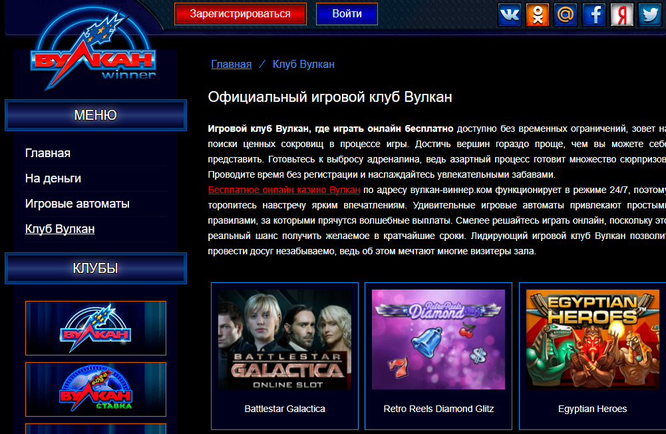Open На деньги in the sidebar menu
The width and height of the screenshot is (666, 434).
(53, 178)
